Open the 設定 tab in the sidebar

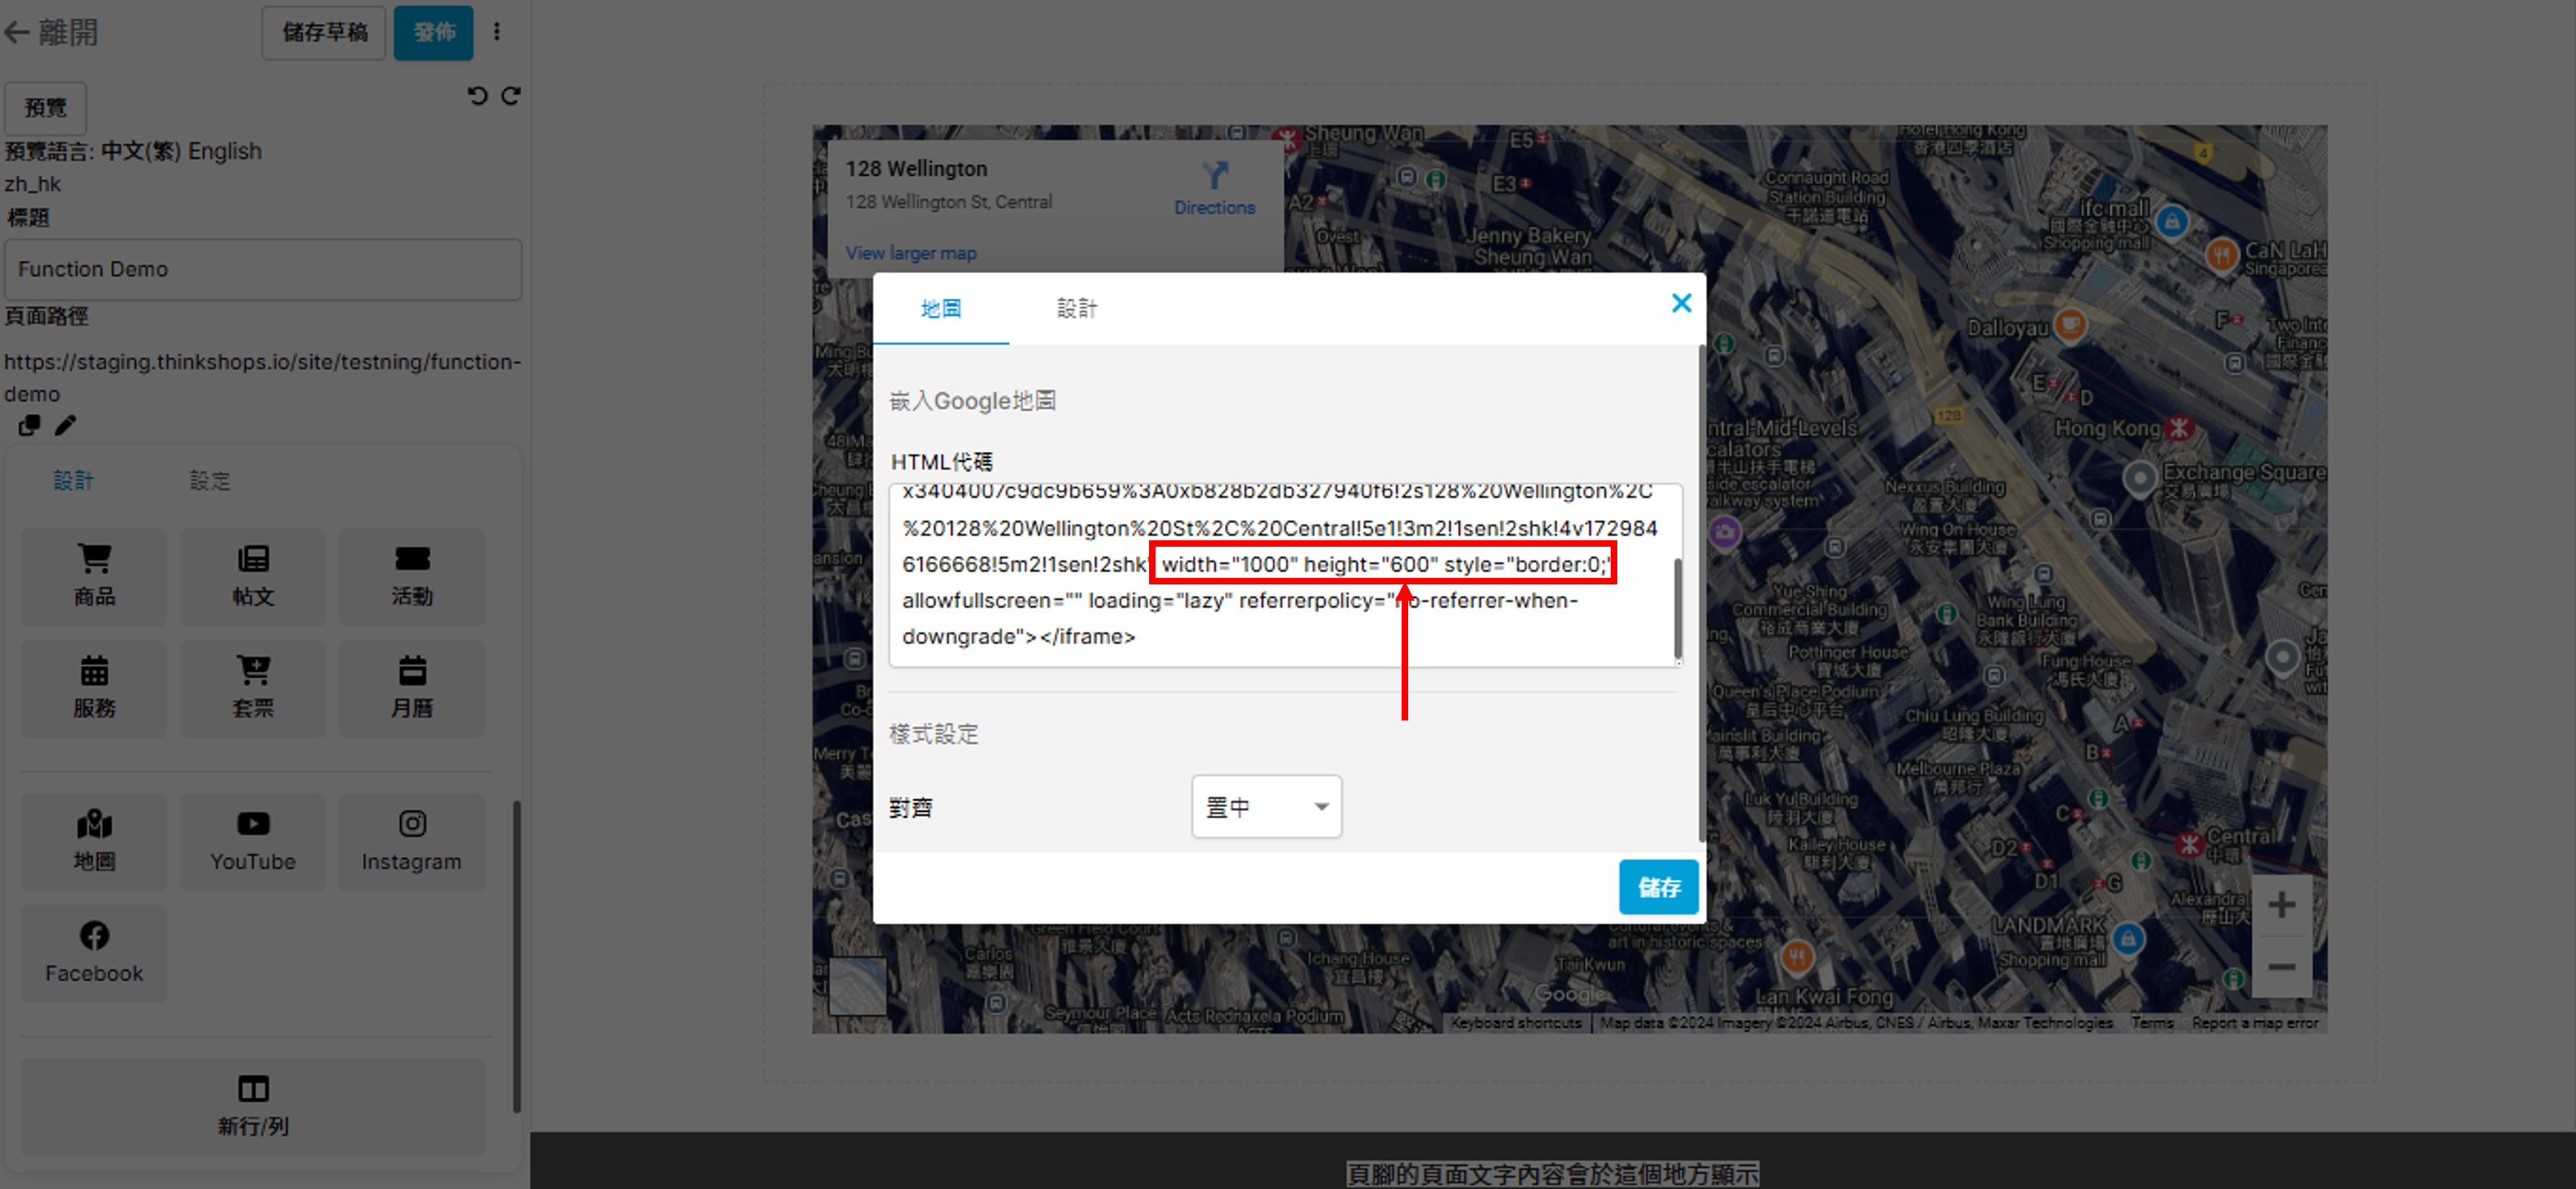(x=210, y=481)
